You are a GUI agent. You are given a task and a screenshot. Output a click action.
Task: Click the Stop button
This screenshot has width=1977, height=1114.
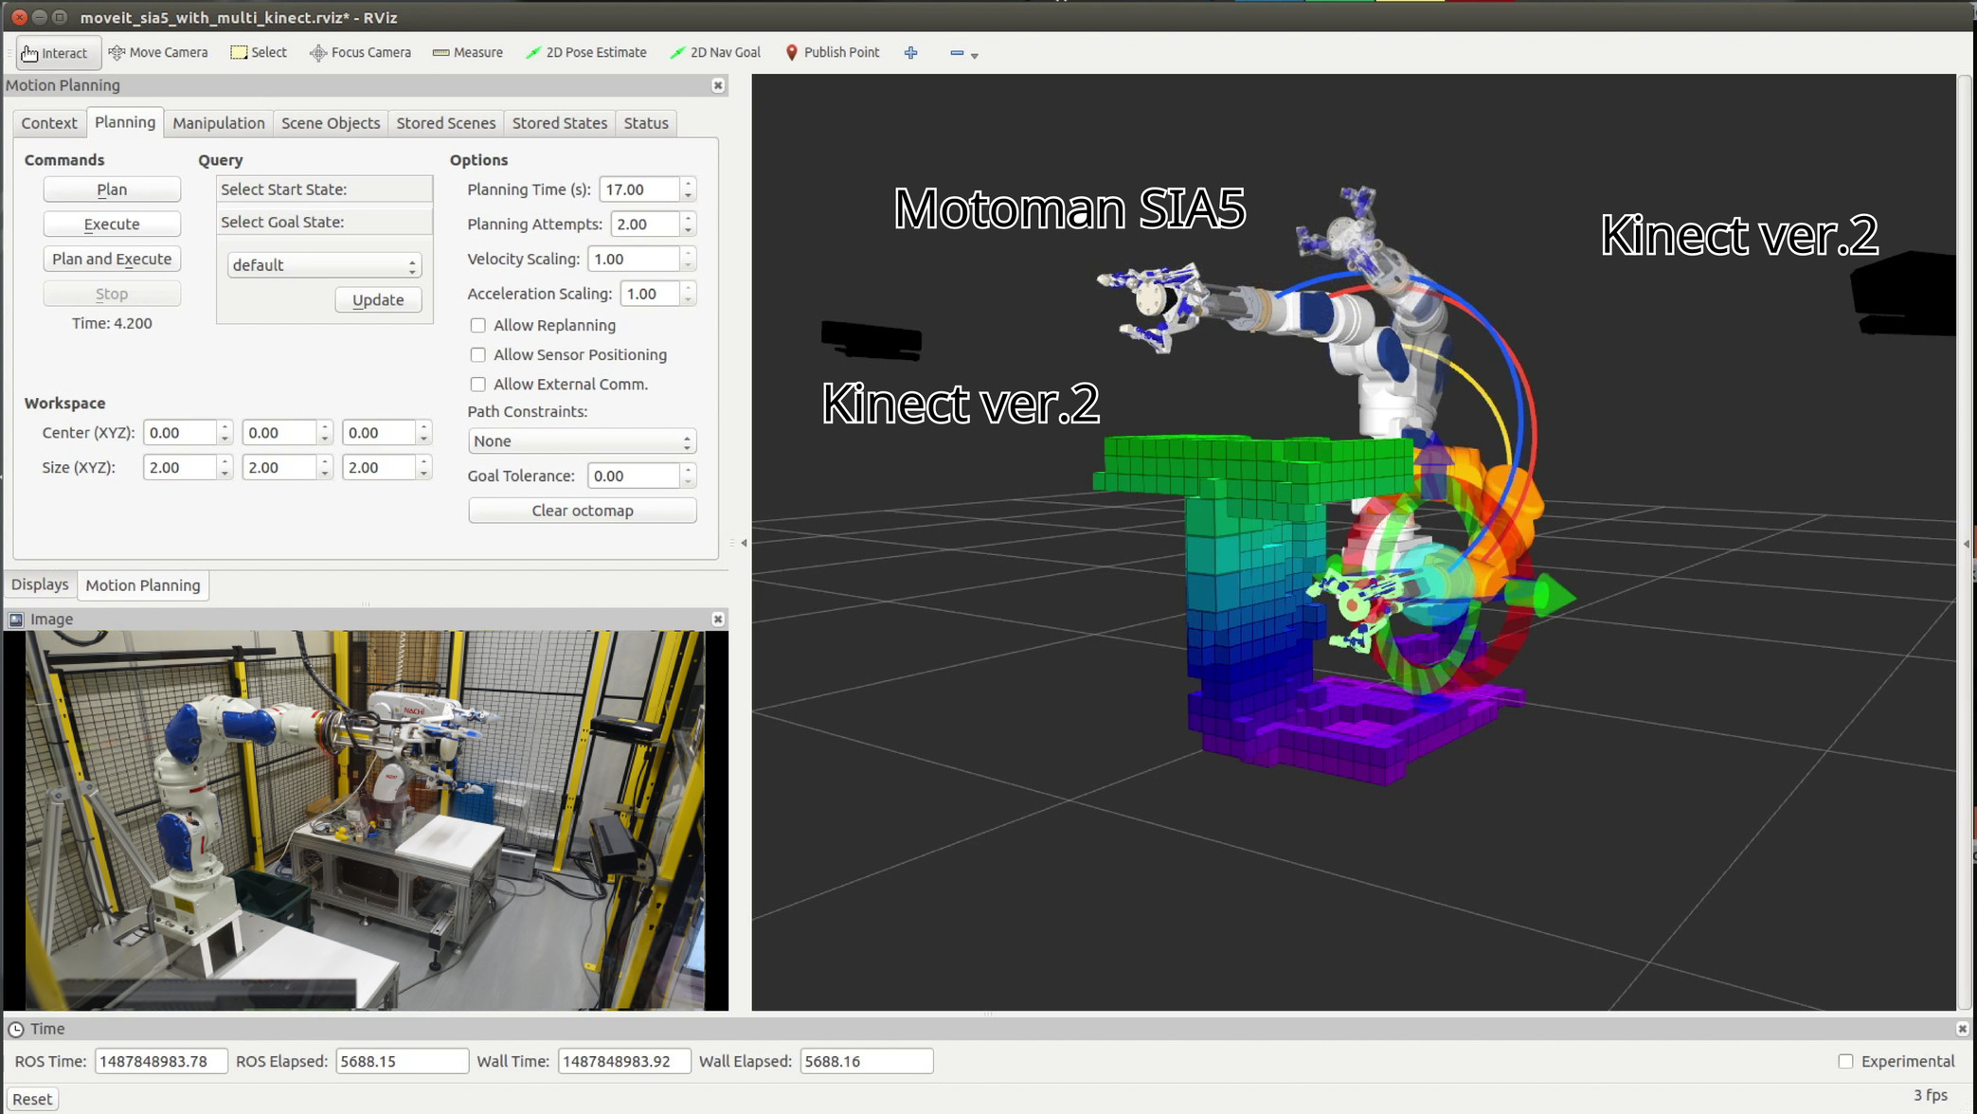(112, 294)
